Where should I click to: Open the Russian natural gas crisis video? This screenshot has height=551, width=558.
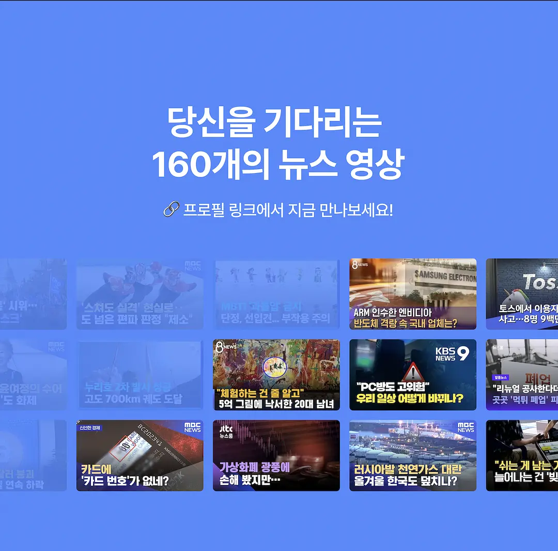pyautogui.click(x=413, y=455)
